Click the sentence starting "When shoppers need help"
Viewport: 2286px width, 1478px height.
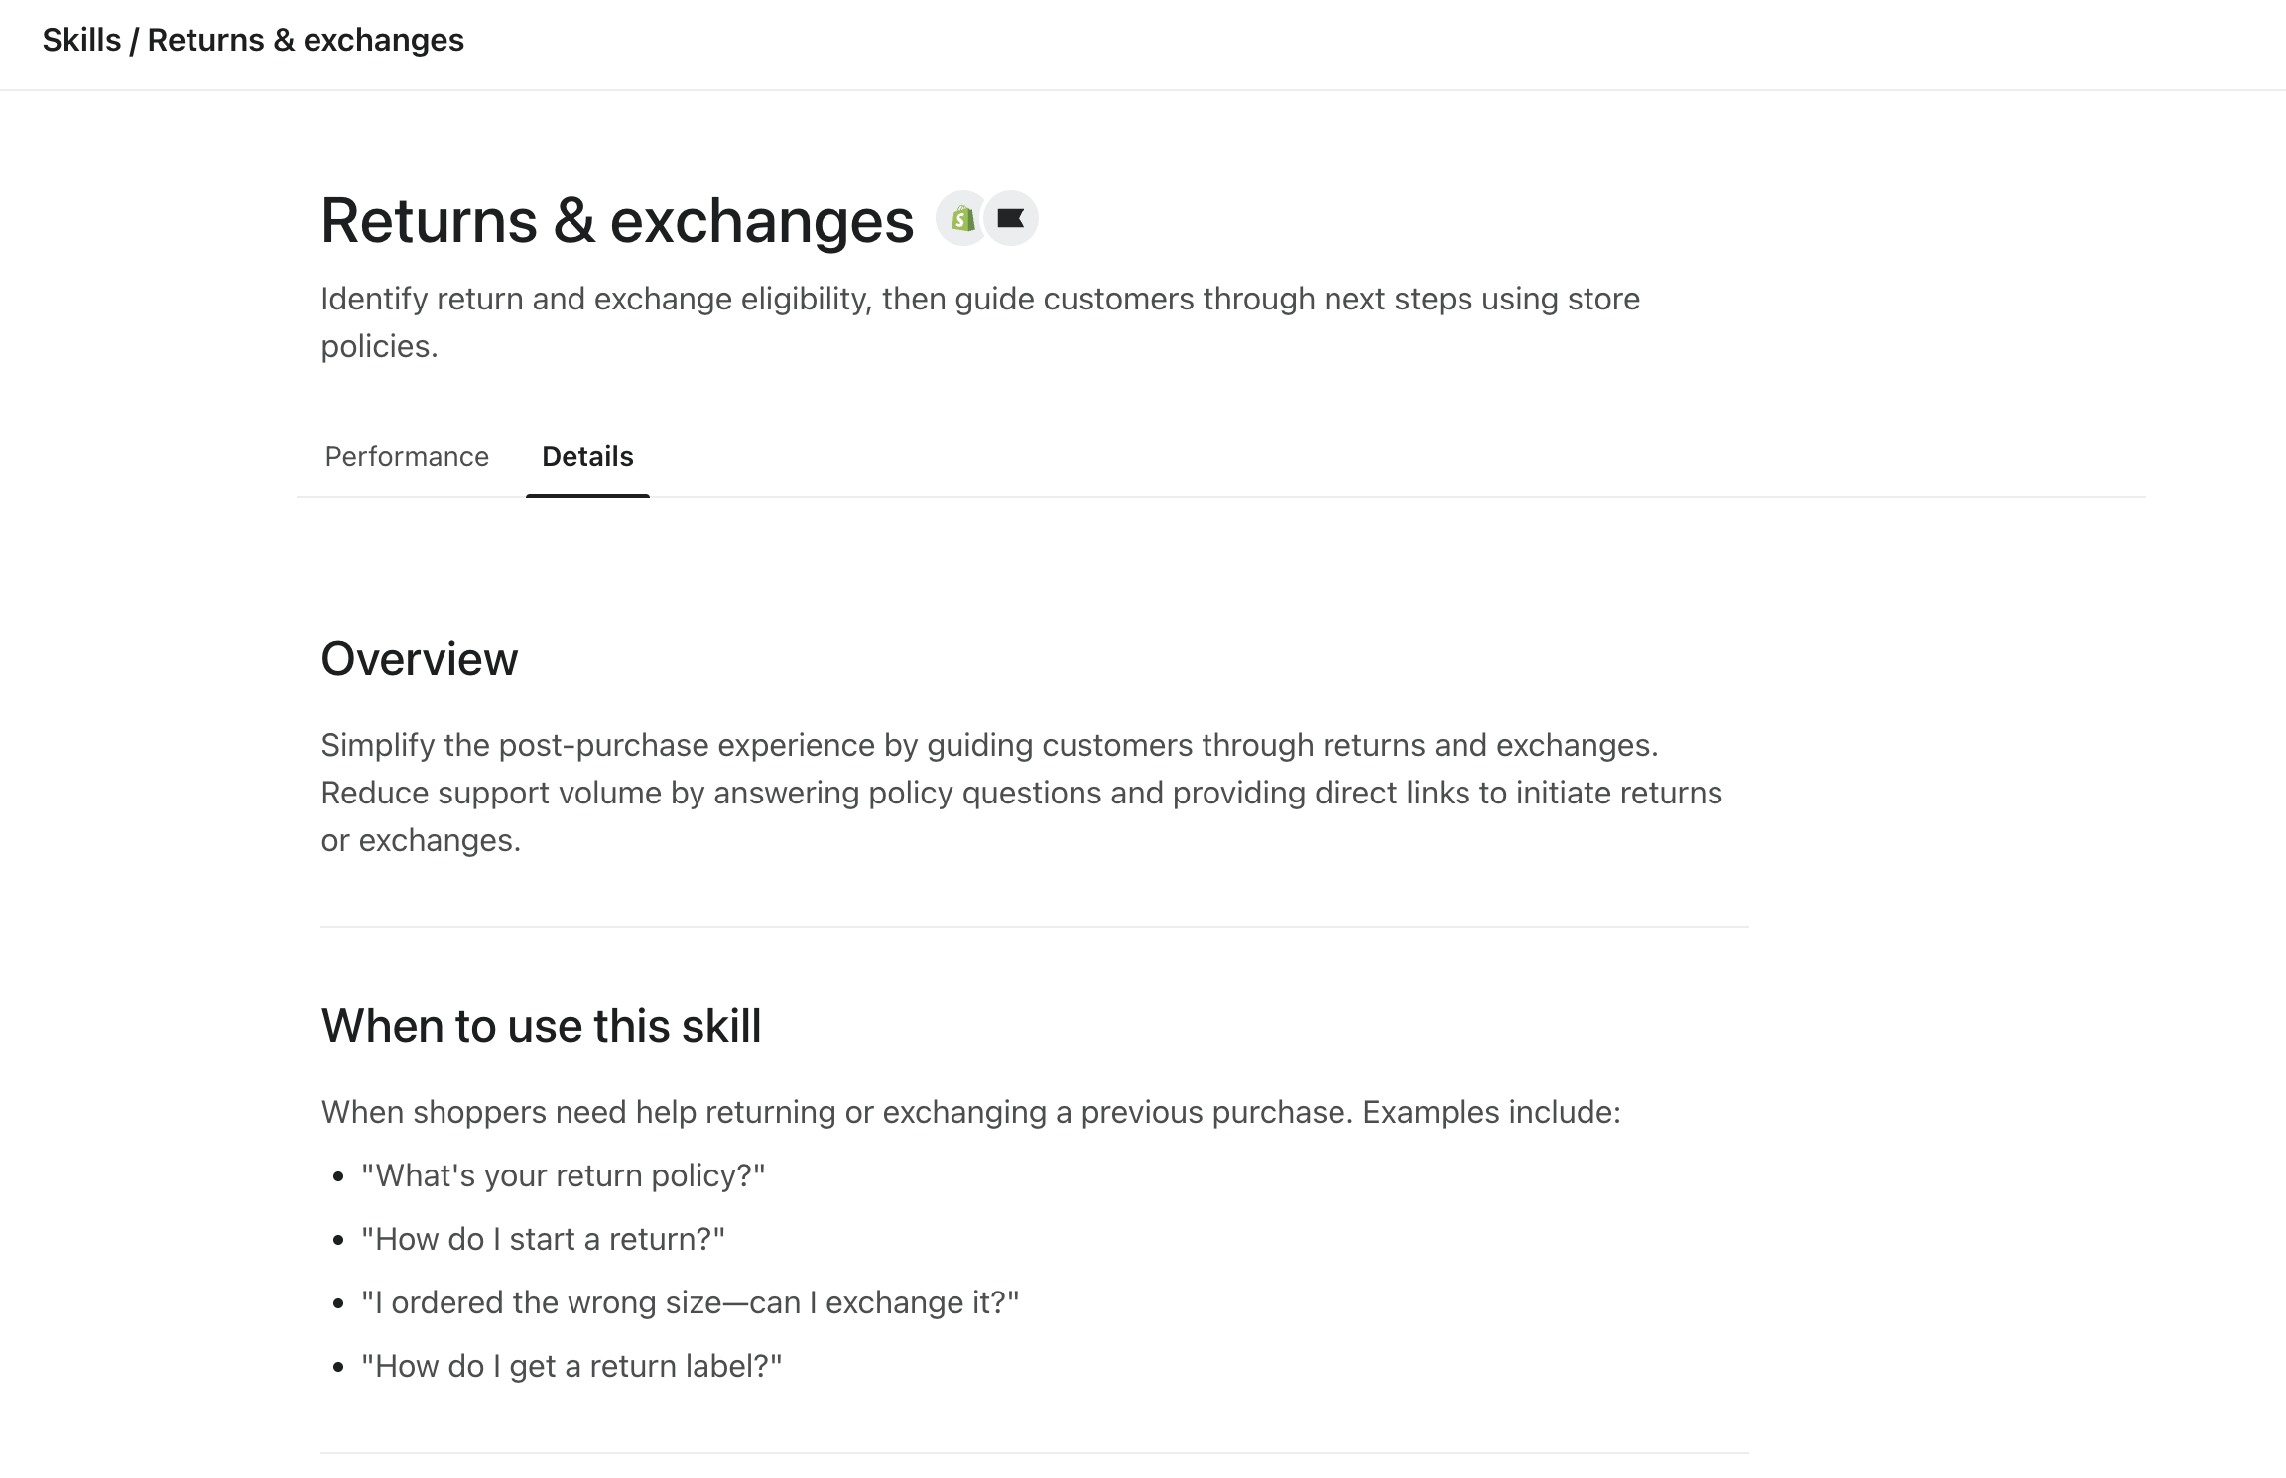[x=970, y=1112]
